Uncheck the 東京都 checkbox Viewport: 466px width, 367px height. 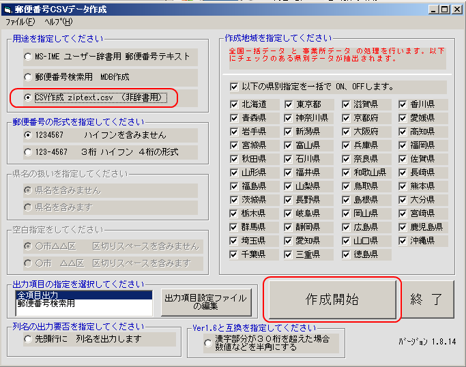click(289, 104)
